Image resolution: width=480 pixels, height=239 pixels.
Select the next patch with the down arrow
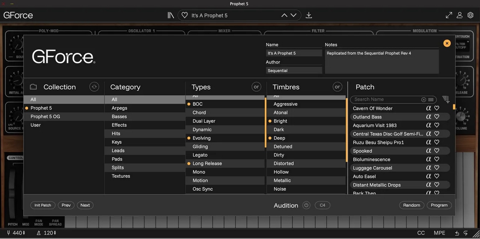click(294, 15)
